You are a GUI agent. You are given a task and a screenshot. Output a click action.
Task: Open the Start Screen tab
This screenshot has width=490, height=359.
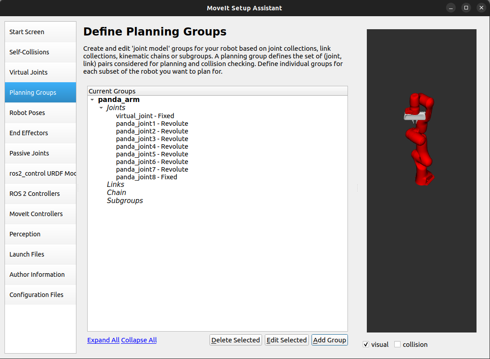point(40,32)
